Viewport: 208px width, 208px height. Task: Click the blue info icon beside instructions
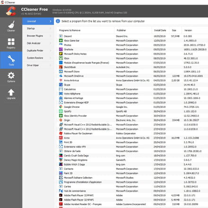(x=58, y=21)
